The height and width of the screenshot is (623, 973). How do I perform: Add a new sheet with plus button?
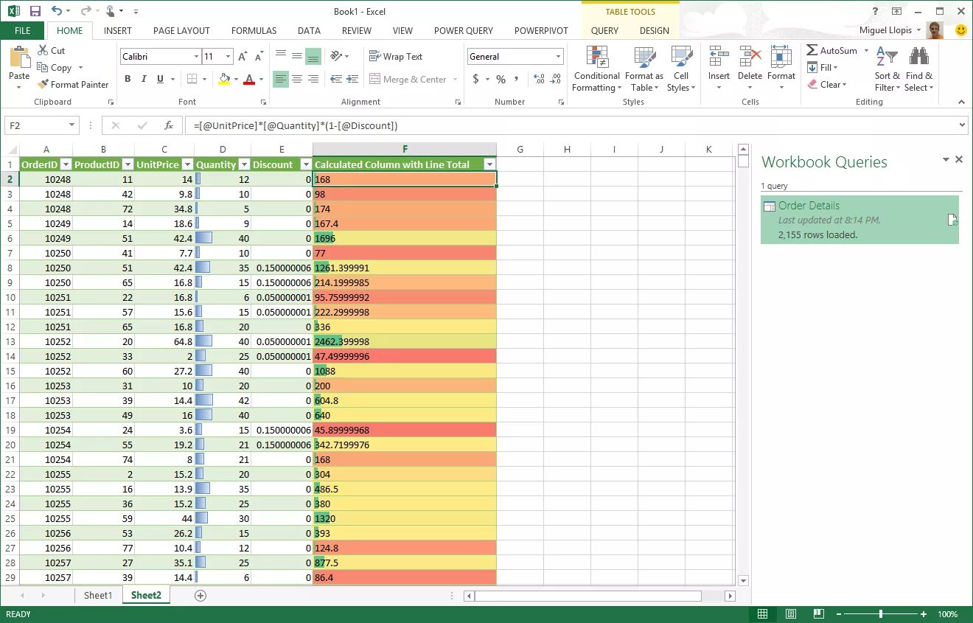pyautogui.click(x=200, y=595)
